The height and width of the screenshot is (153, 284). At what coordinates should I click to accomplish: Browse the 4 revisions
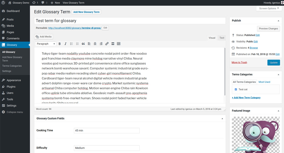(254, 48)
